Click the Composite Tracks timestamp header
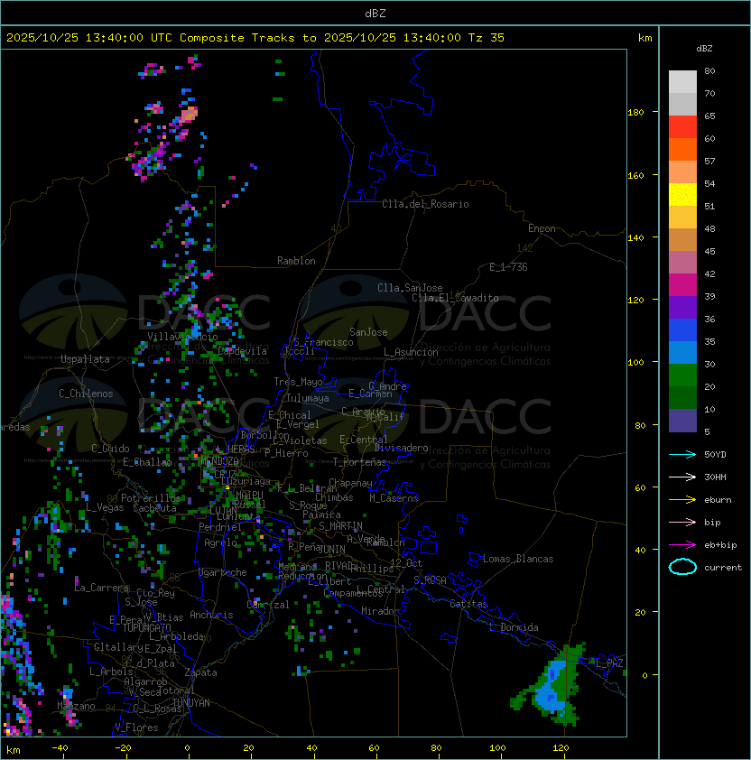The height and width of the screenshot is (760, 751). pyautogui.click(x=255, y=38)
